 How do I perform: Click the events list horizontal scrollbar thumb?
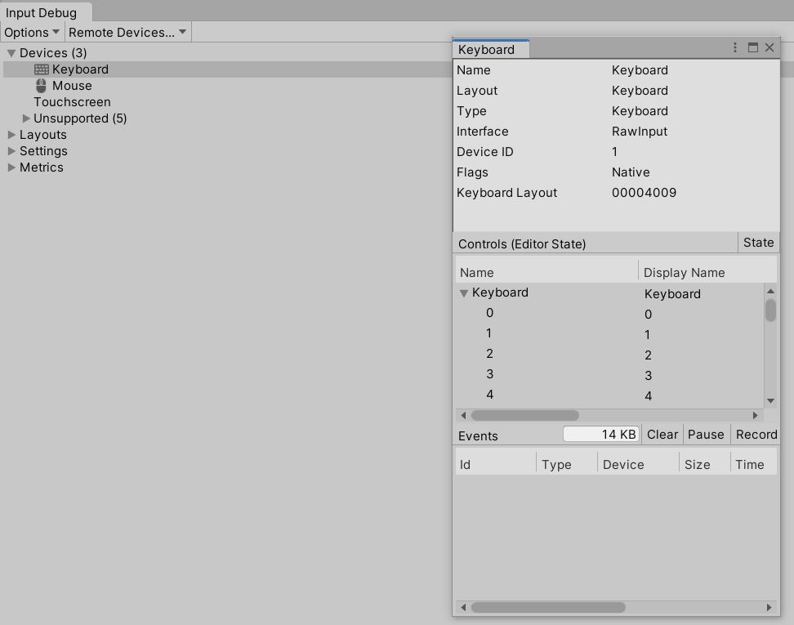[548, 607]
